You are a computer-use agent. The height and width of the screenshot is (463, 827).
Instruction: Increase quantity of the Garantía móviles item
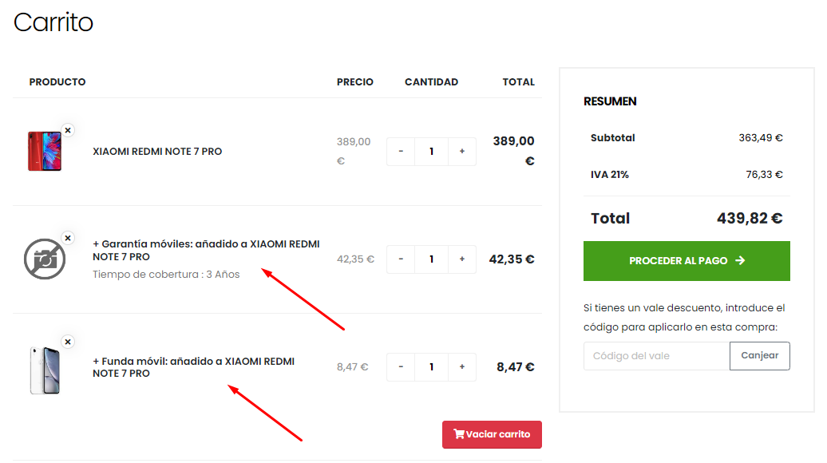[461, 259]
